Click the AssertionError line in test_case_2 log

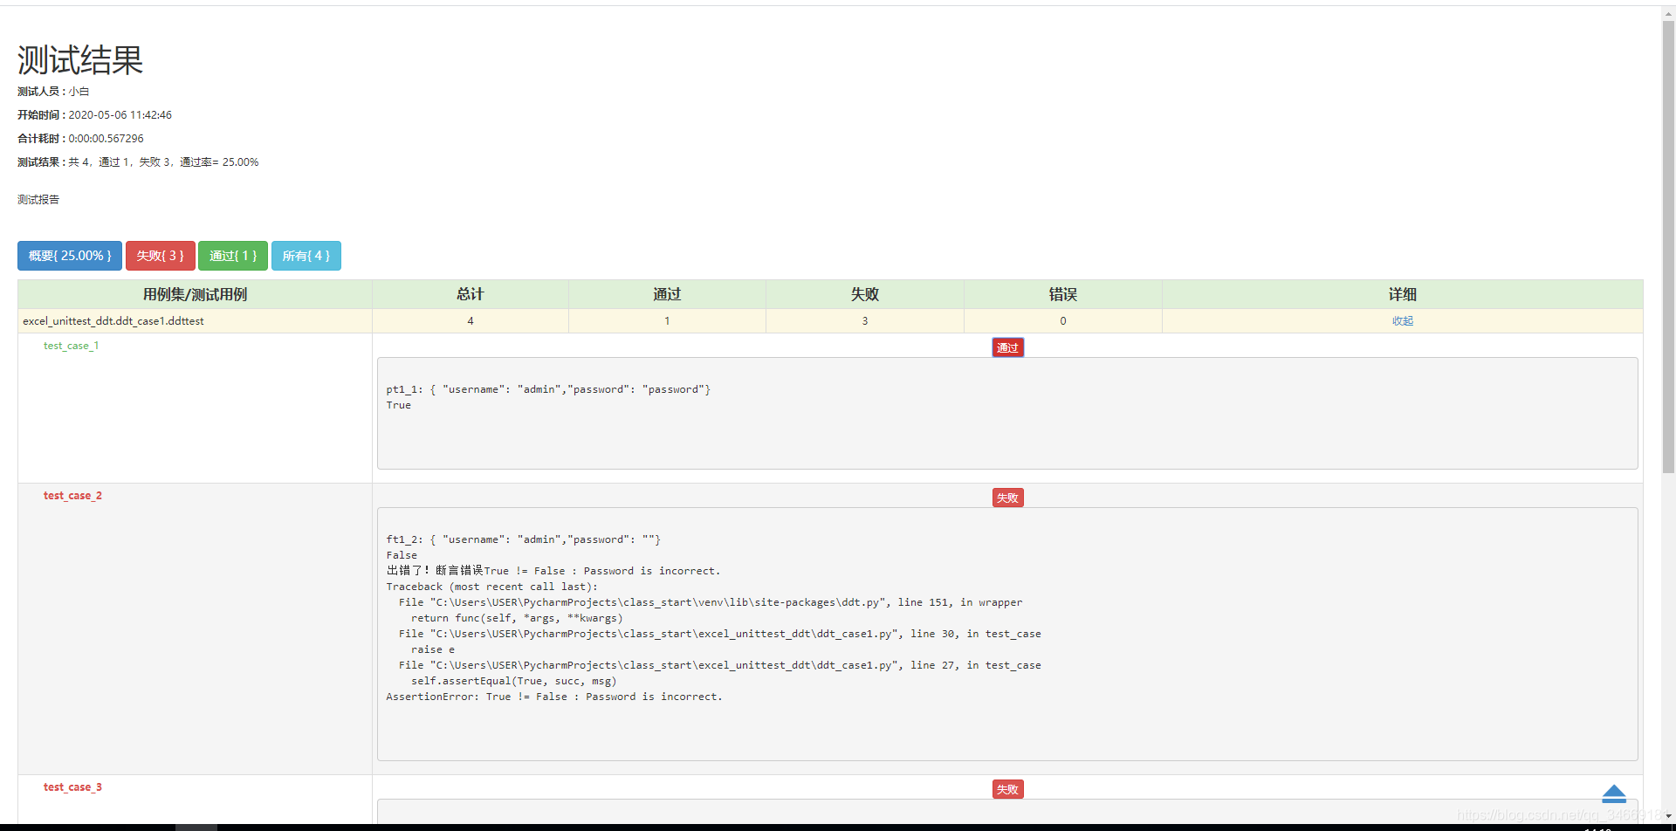pos(554,697)
